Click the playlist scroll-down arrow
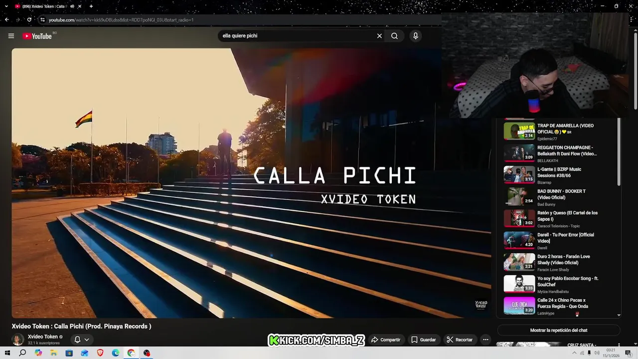The width and height of the screenshot is (638, 359). click(619, 315)
